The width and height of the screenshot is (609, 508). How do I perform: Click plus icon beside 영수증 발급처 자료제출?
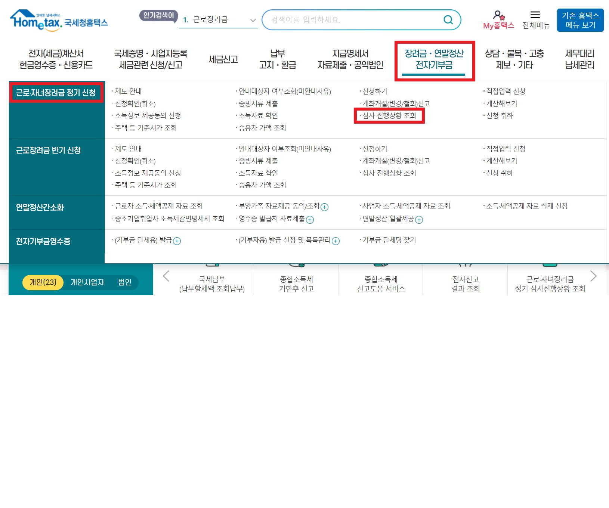pos(310,220)
